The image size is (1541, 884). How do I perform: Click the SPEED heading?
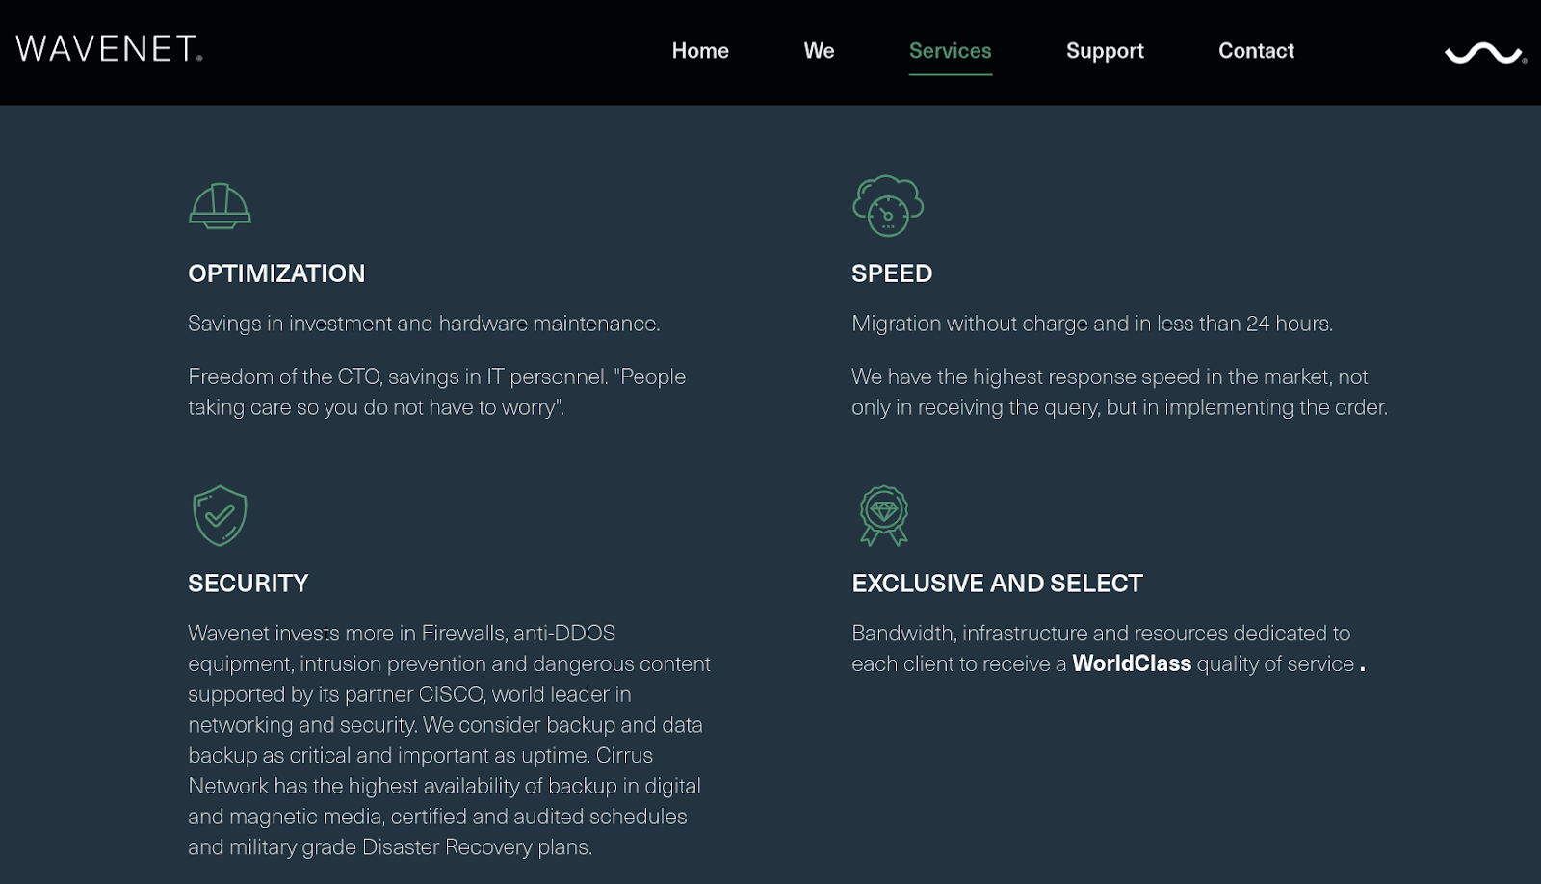[892, 273]
